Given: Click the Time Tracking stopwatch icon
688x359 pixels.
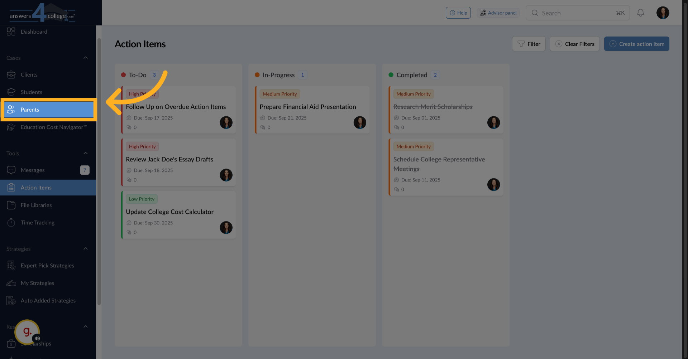Looking at the screenshot, I should [x=11, y=223].
